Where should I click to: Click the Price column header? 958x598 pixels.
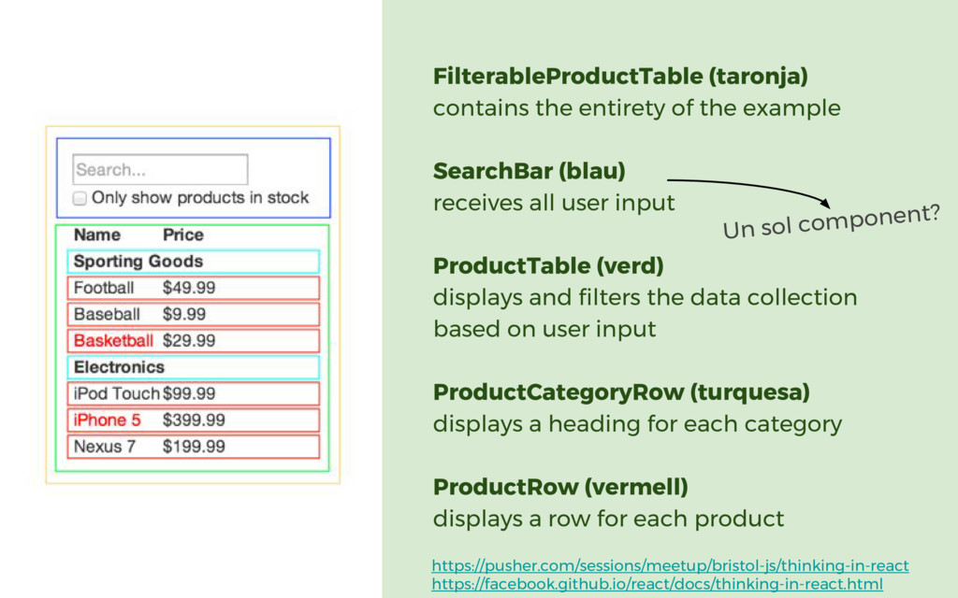183,235
